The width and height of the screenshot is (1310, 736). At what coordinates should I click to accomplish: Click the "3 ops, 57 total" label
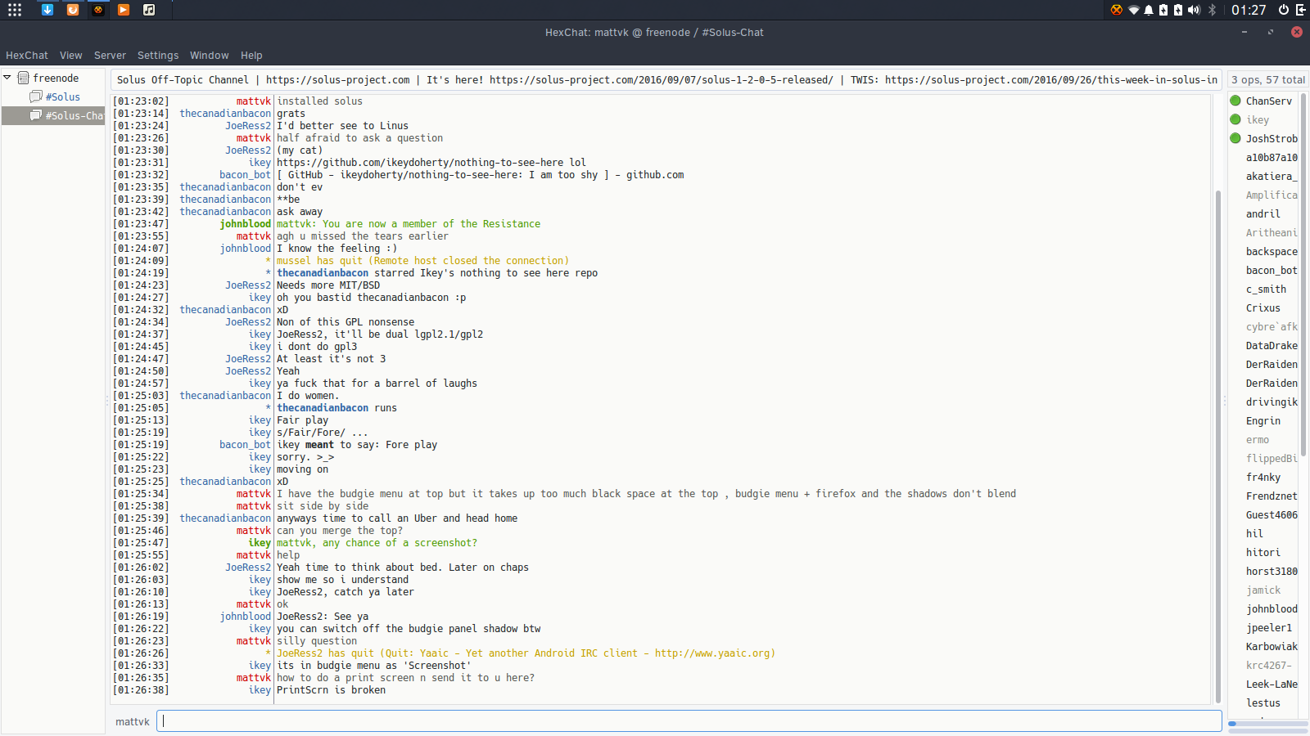1268,79
